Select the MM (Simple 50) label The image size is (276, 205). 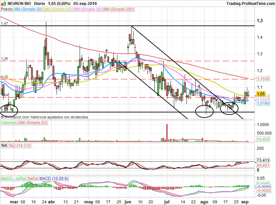58,9
